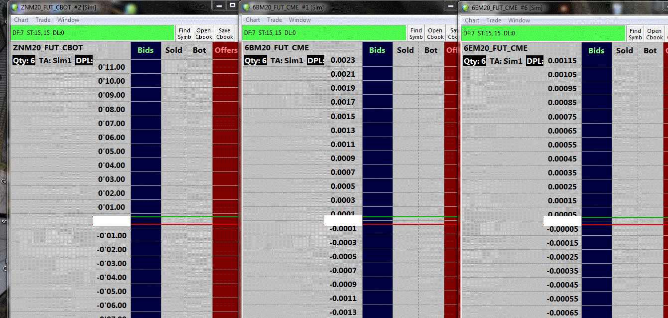
Task: Click Sold column header in 6EM20 ladder
Action: tap(625, 51)
